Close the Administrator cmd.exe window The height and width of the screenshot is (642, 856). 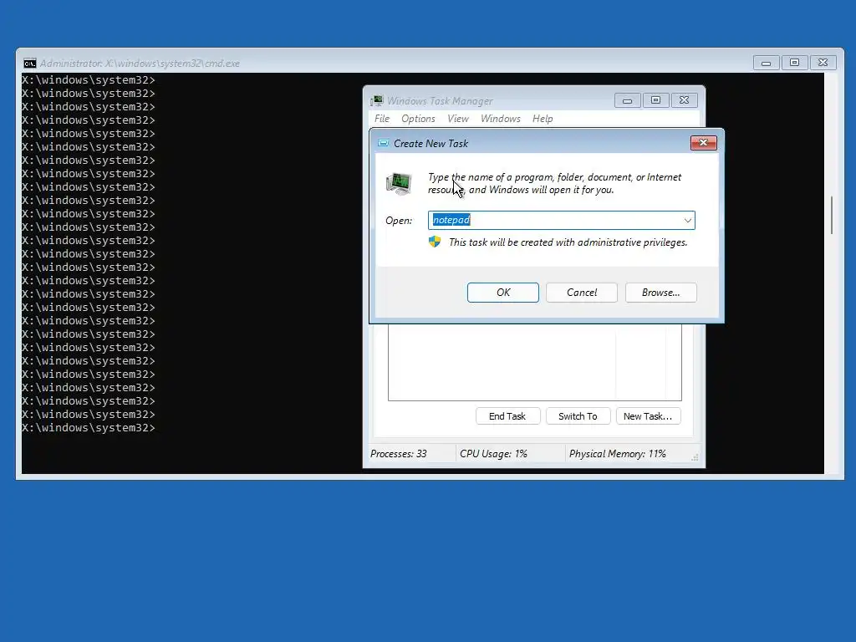point(823,63)
